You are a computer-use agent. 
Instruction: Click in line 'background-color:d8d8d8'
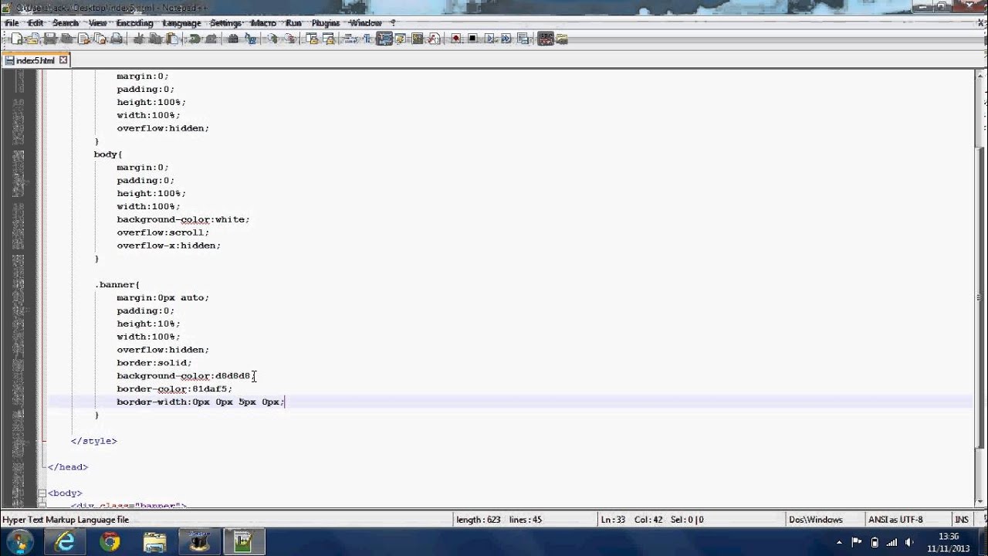click(184, 376)
